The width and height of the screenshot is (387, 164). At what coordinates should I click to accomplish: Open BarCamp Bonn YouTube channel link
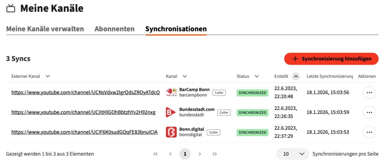[x=85, y=92]
